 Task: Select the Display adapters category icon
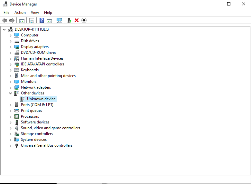coord(17,47)
